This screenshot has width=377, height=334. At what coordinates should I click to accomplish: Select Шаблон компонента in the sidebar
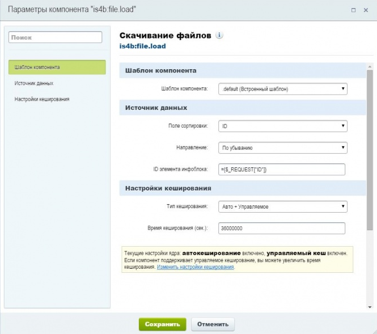(x=57, y=67)
